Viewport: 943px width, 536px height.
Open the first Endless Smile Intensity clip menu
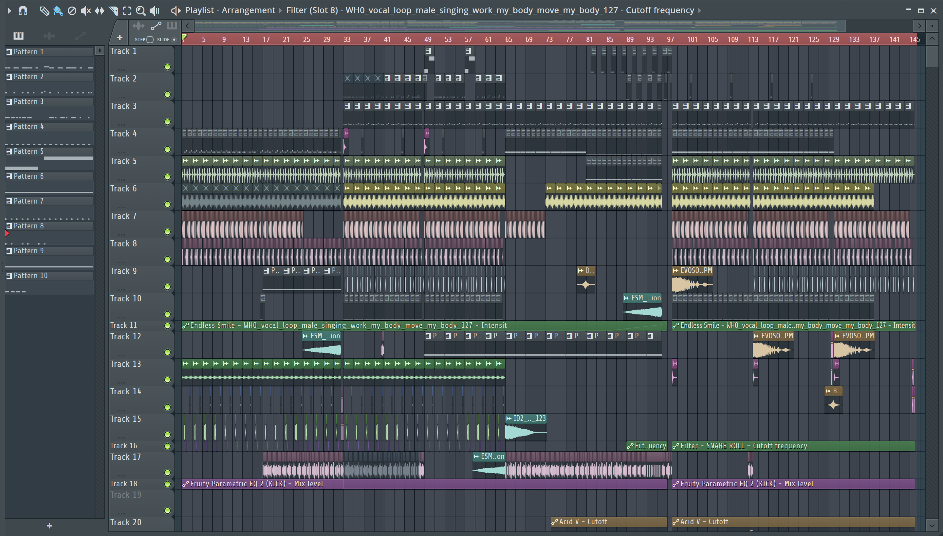click(x=186, y=326)
